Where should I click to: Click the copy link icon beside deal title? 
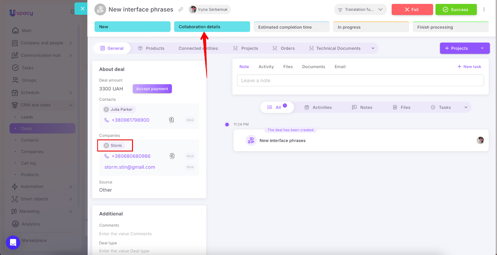coord(180,10)
